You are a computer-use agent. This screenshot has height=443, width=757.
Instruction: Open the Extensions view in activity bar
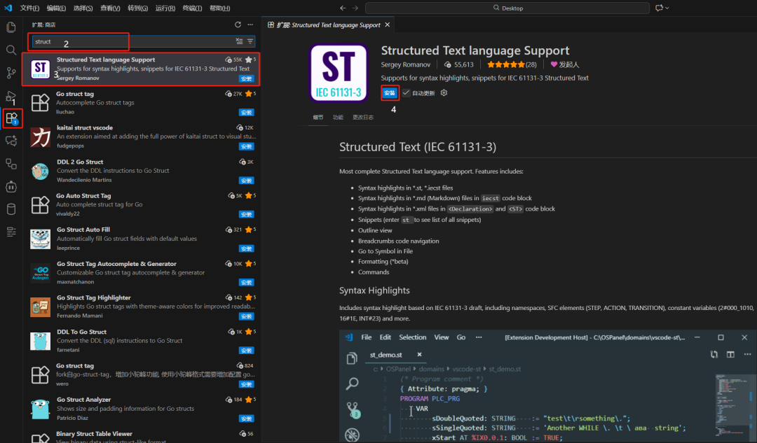point(12,118)
